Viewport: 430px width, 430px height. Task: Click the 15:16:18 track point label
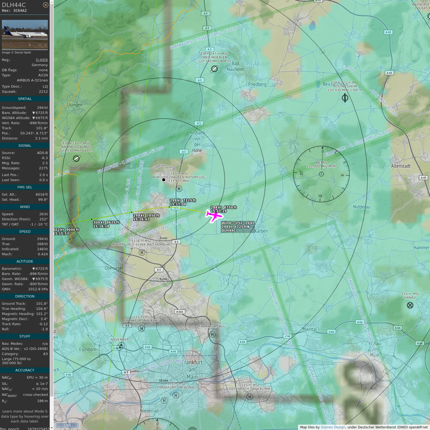click(101, 226)
